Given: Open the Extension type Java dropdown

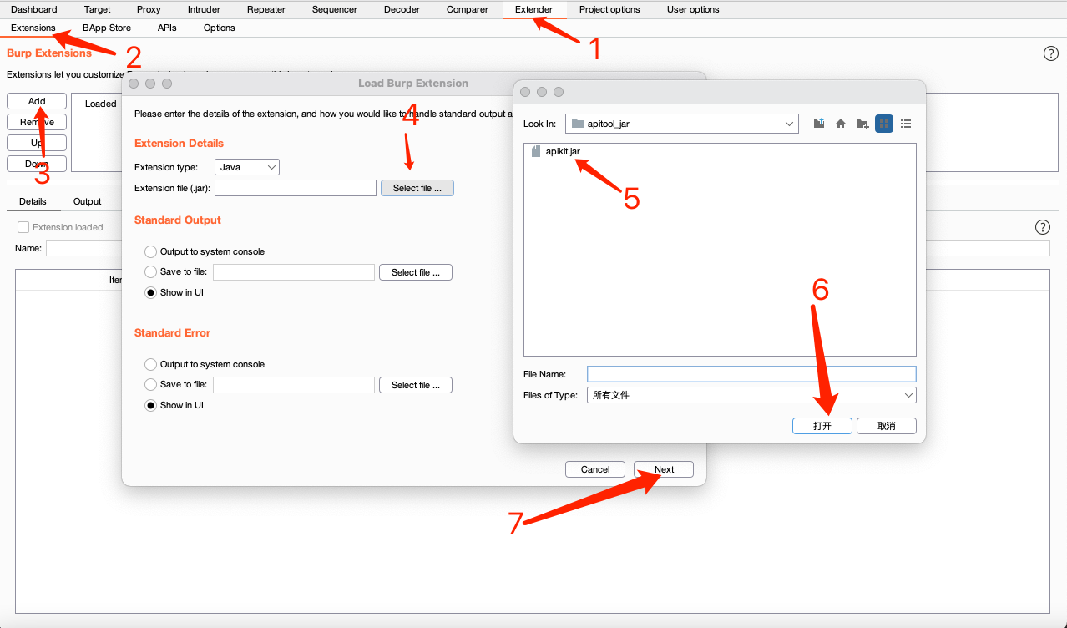Looking at the screenshot, I should tap(247, 167).
